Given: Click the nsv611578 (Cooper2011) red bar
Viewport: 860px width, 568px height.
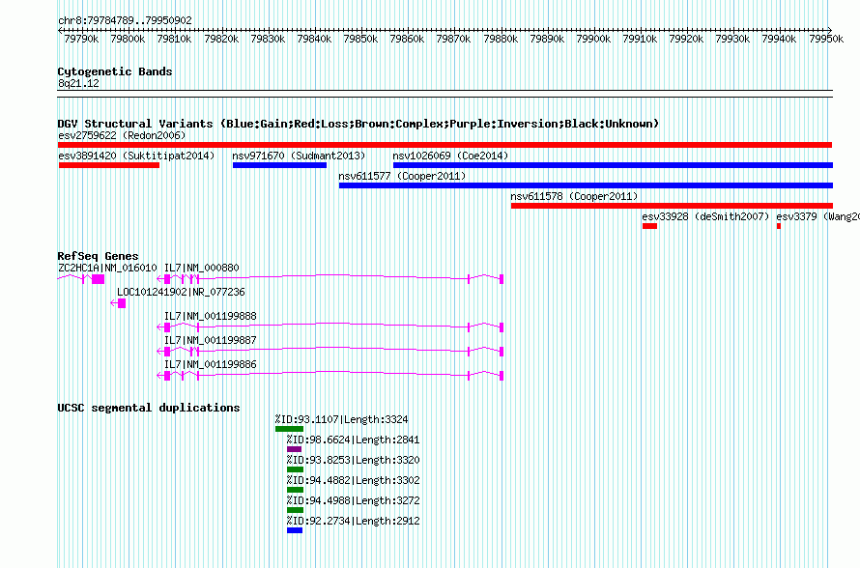Looking at the screenshot, I should [x=672, y=206].
